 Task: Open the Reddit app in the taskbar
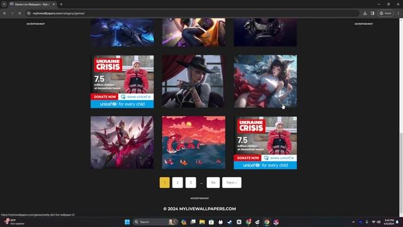(258, 222)
